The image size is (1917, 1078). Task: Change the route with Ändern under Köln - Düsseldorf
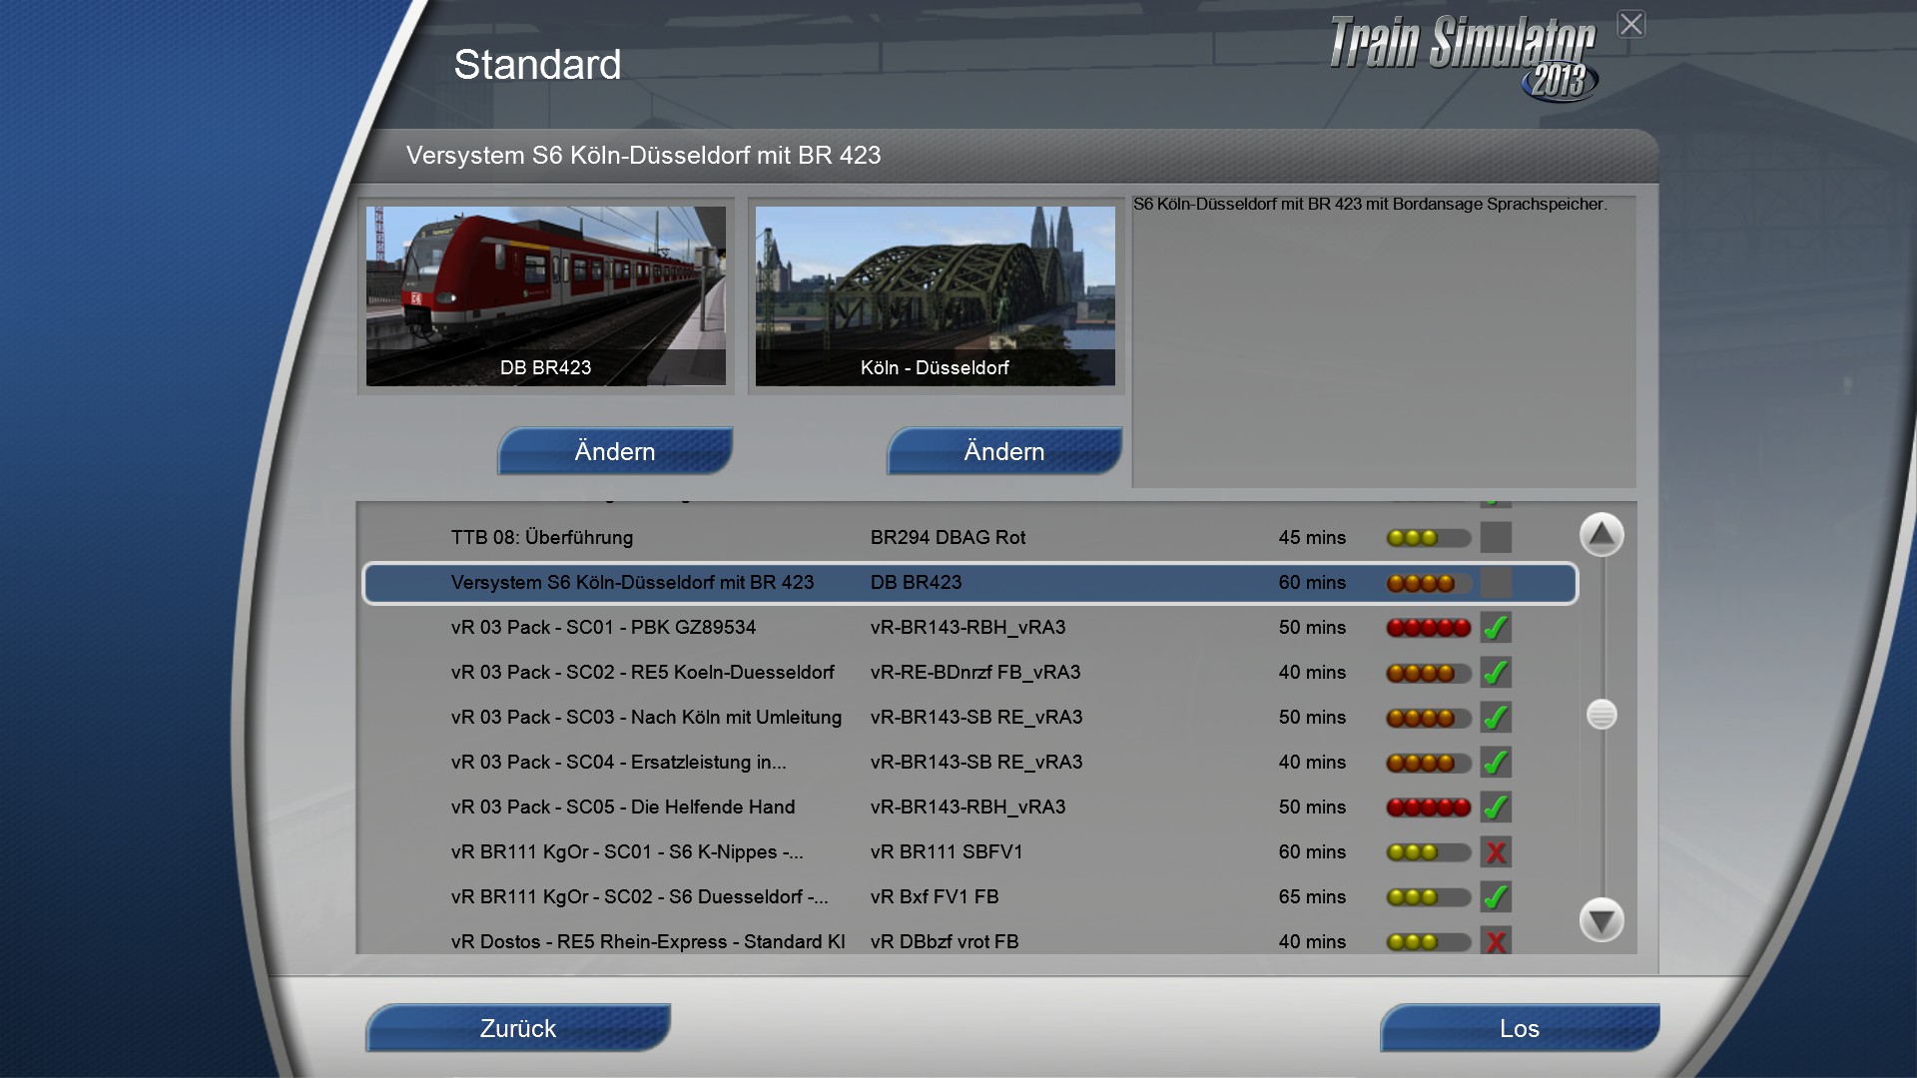(1004, 451)
